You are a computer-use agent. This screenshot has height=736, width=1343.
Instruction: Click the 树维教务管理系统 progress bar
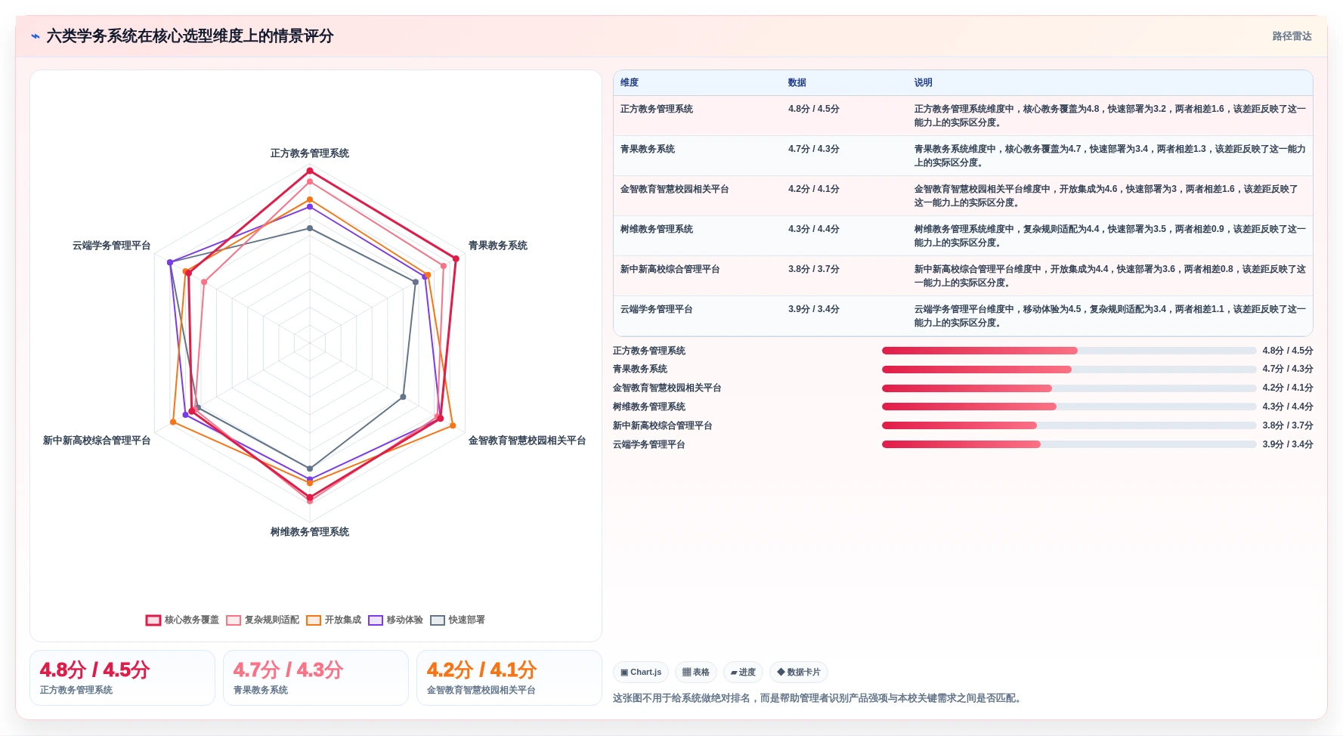coord(1069,407)
